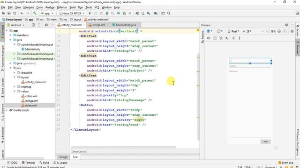This screenshot has height=168, width=300.
Task: Toggle the Favorites side tab
Action: click(x=2, y=135)
